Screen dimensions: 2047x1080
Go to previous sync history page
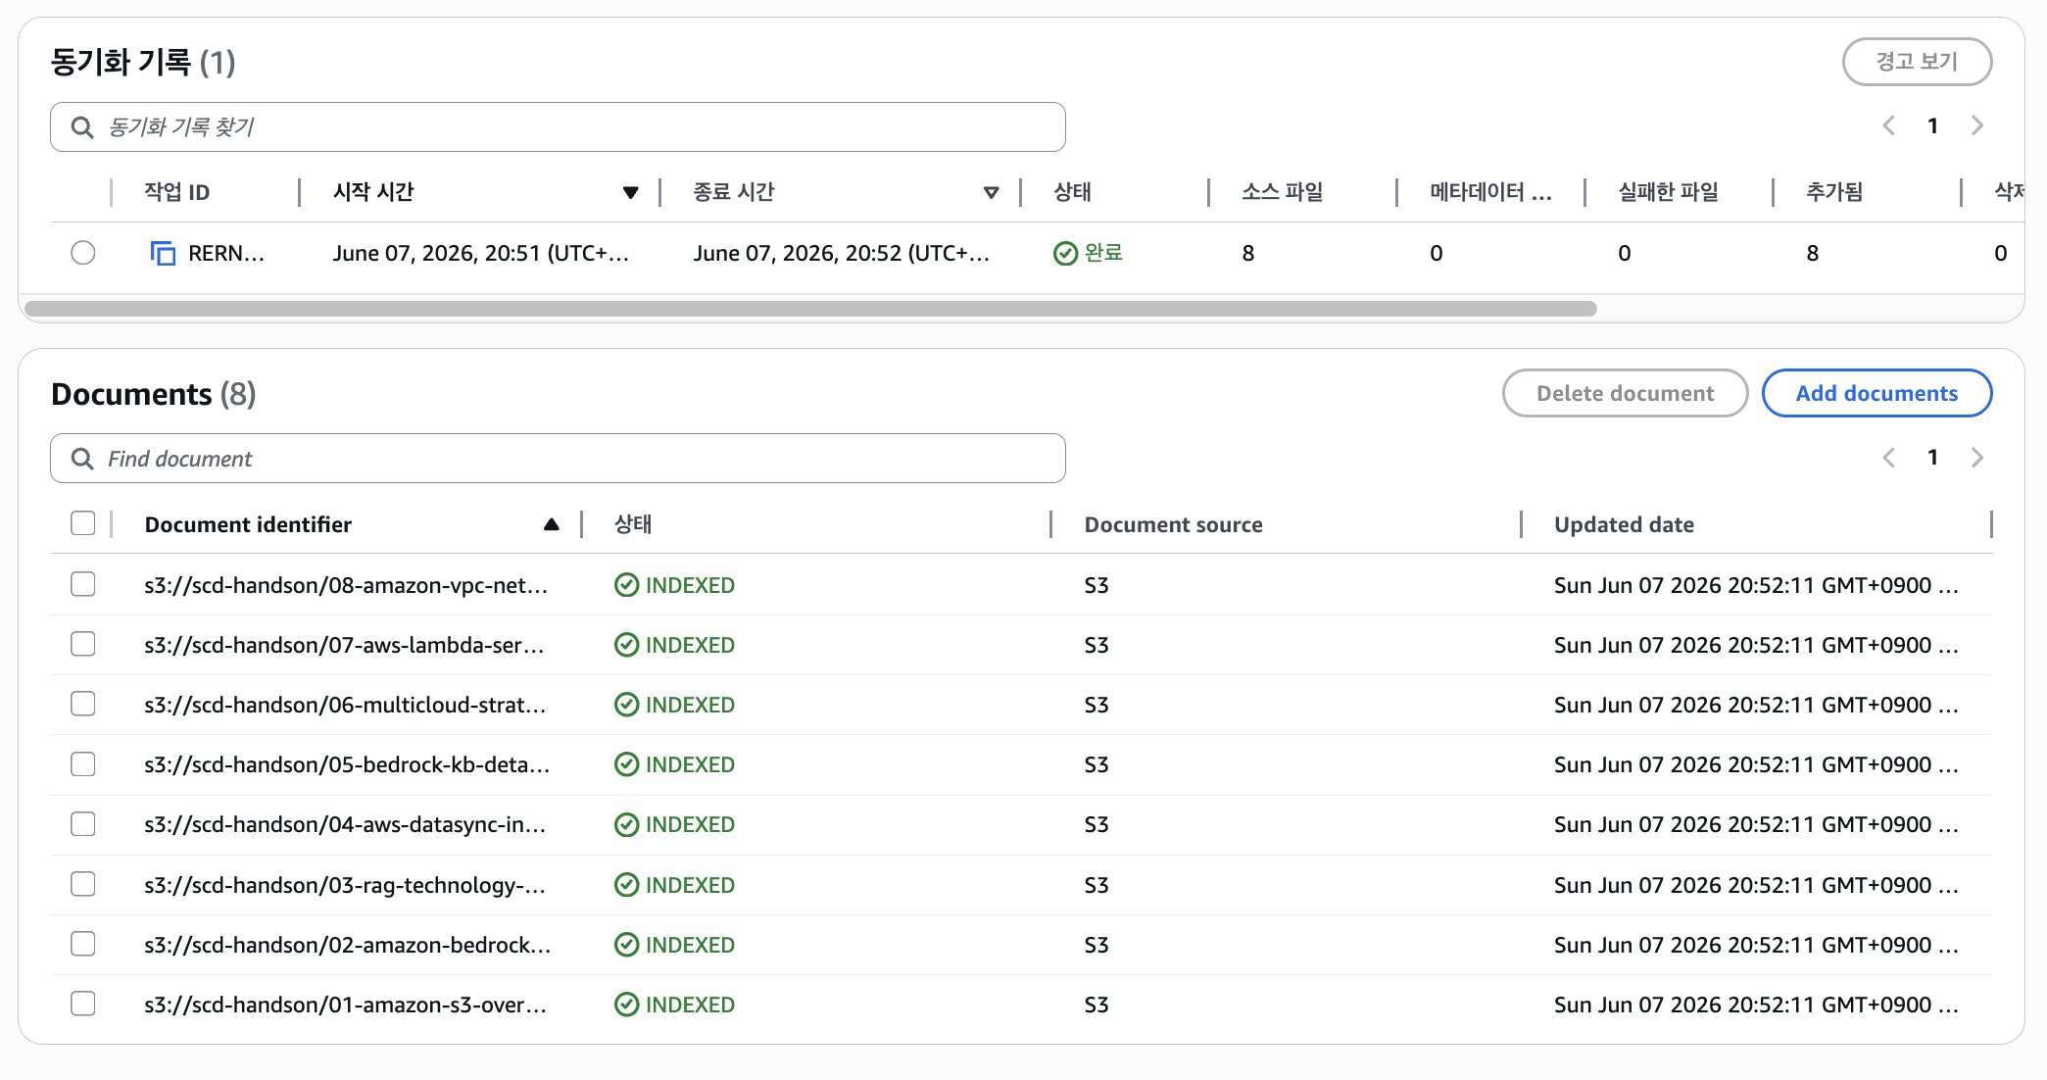1888,125
